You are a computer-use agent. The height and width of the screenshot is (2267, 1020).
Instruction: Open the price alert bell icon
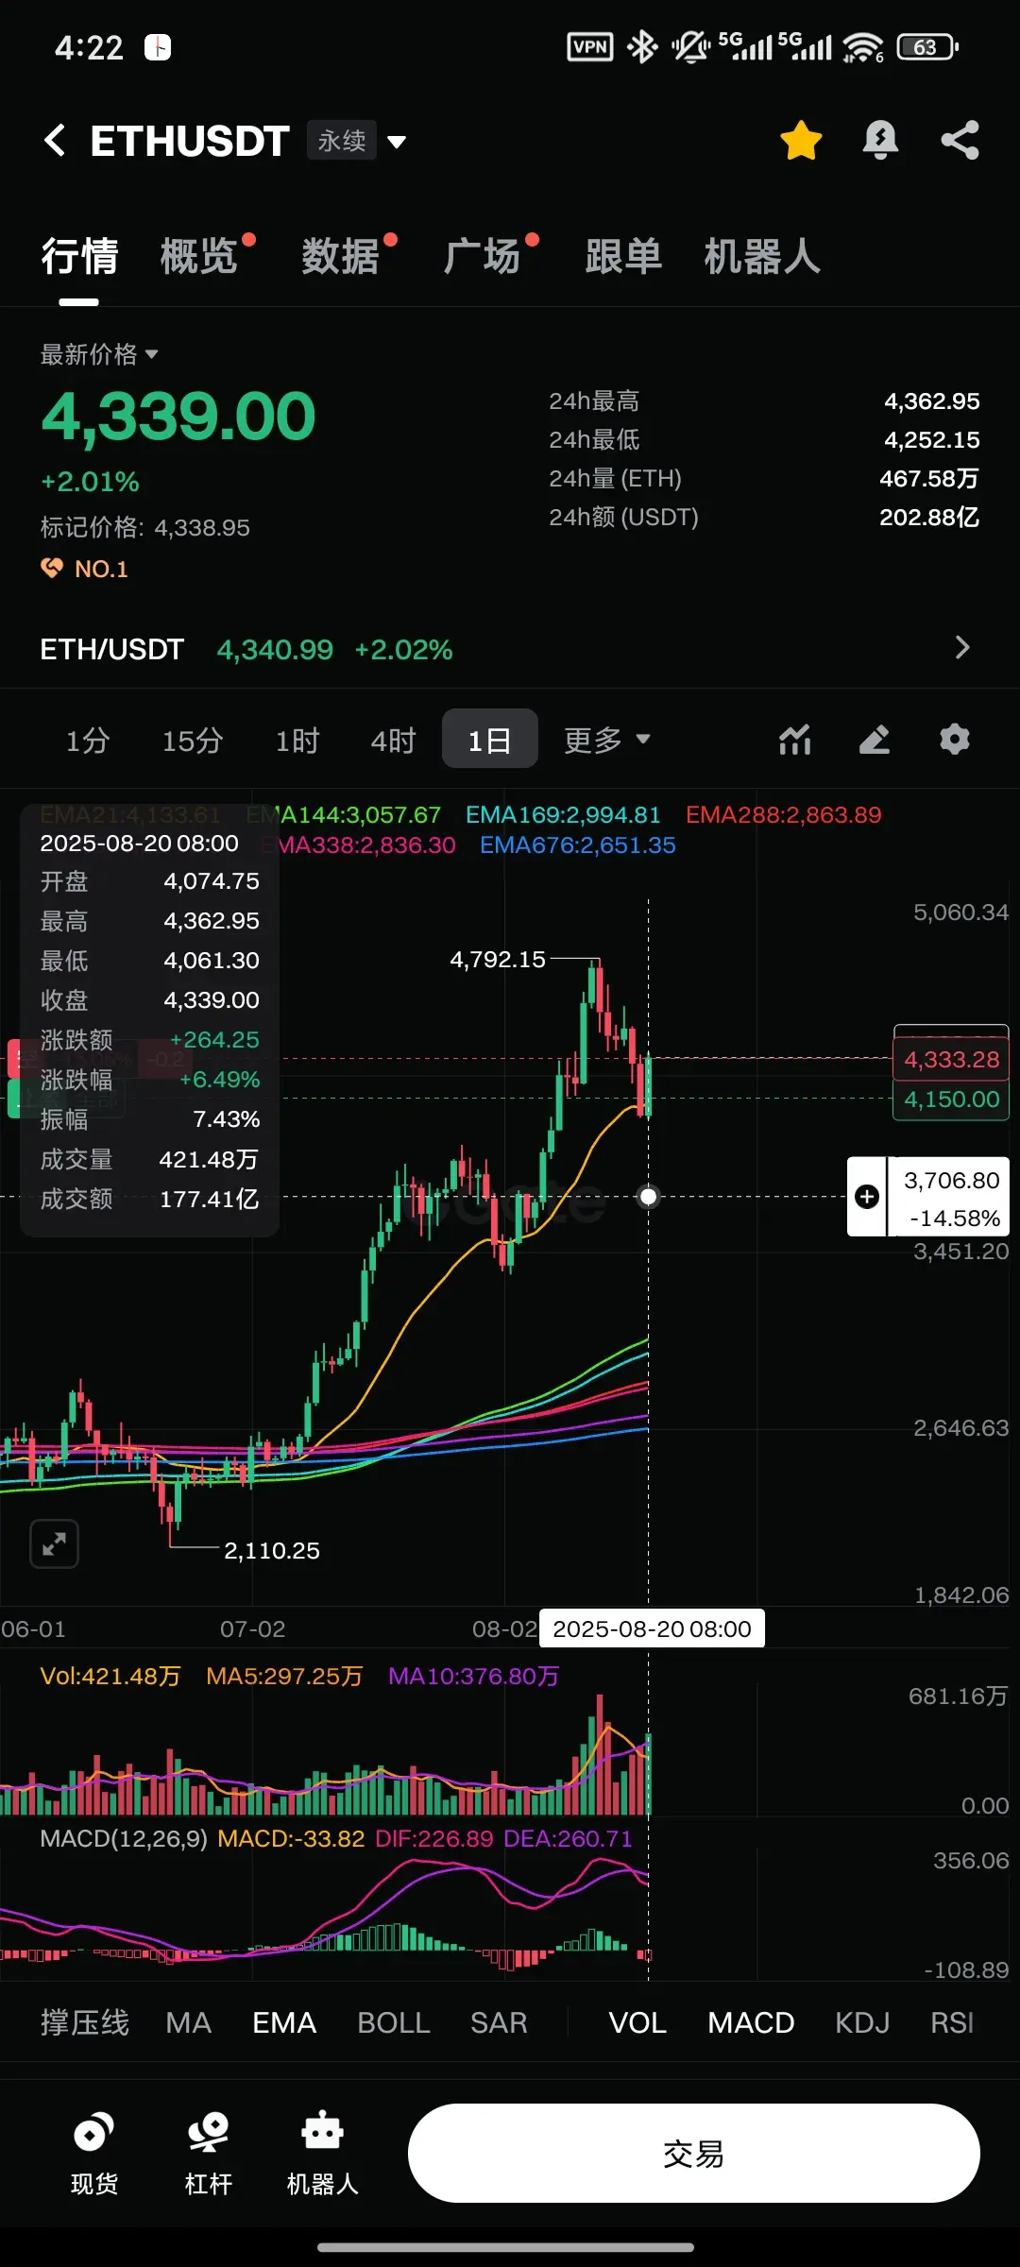880,141
